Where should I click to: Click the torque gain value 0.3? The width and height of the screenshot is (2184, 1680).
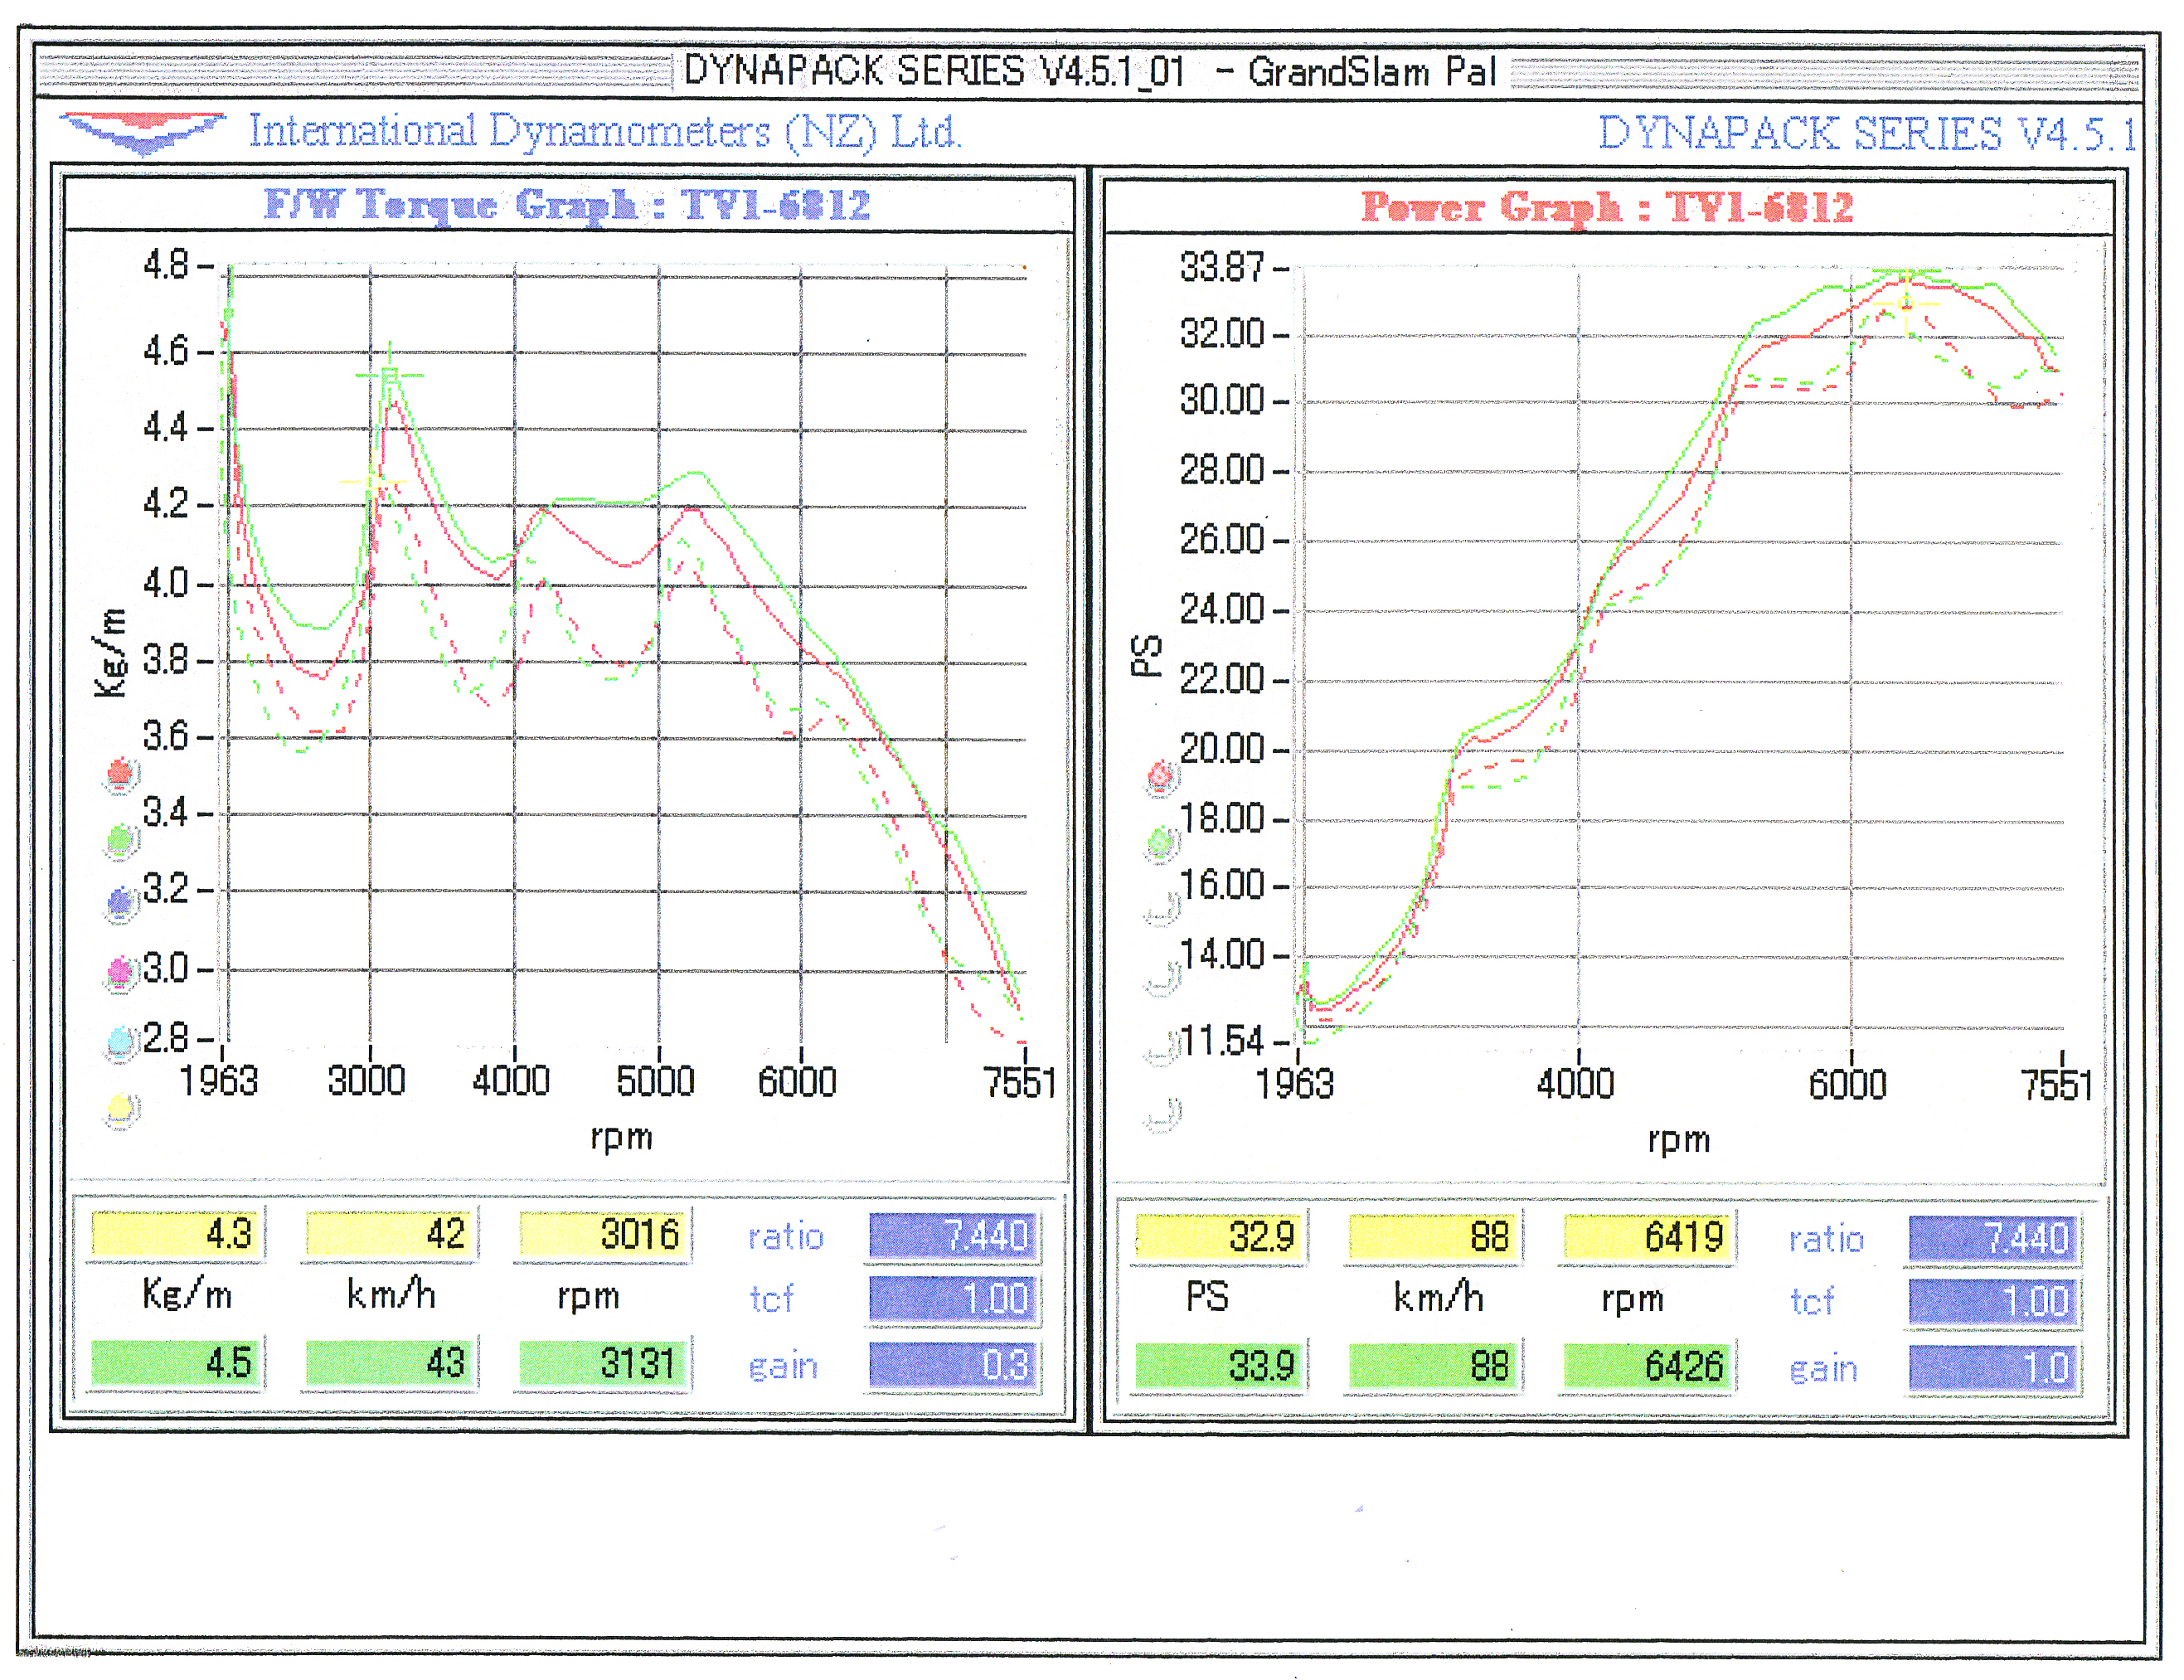(x=953, y=1365)
